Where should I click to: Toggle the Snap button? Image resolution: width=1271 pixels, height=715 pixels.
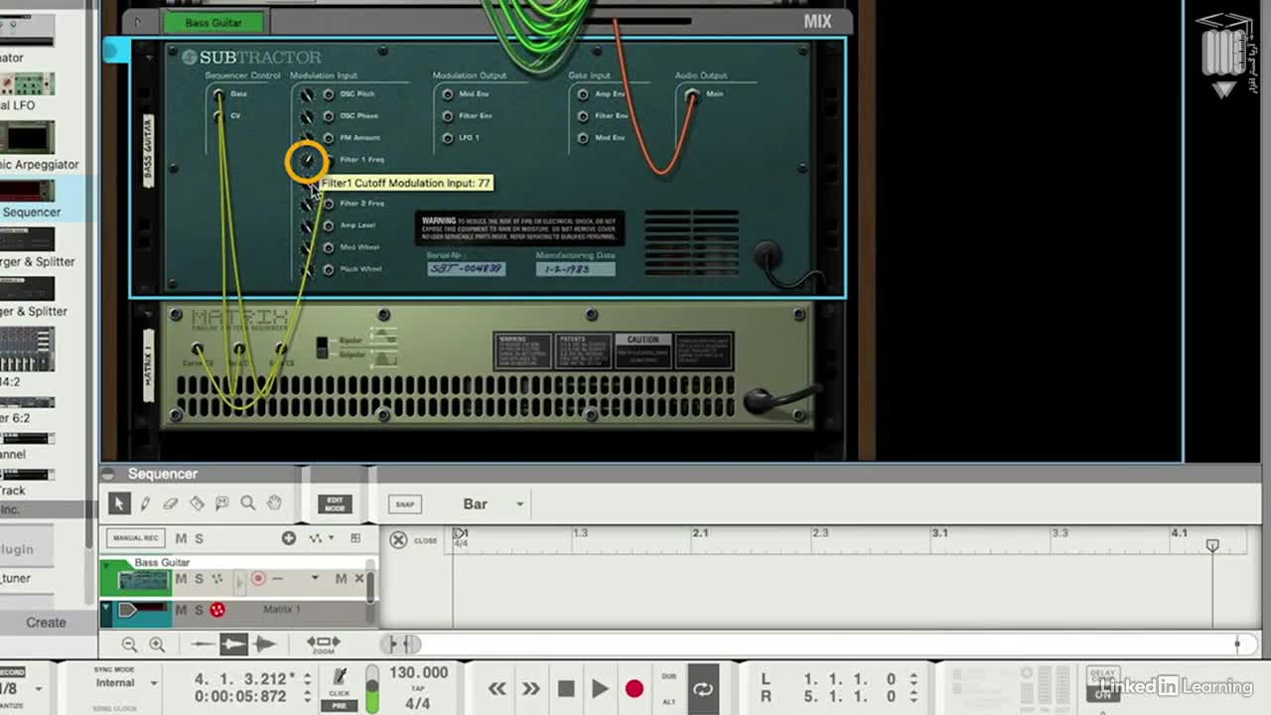coord(404,504)
